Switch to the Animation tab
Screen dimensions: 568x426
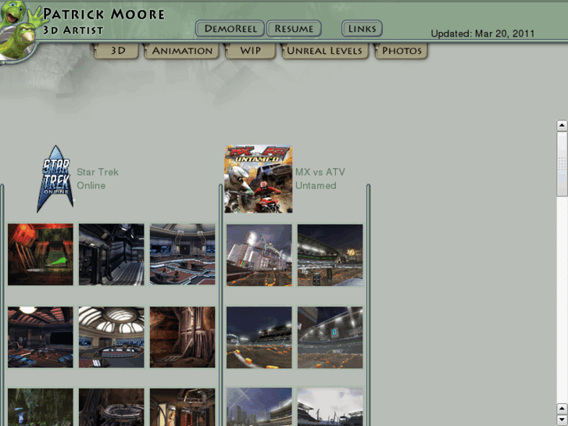(x=182, y=51)
